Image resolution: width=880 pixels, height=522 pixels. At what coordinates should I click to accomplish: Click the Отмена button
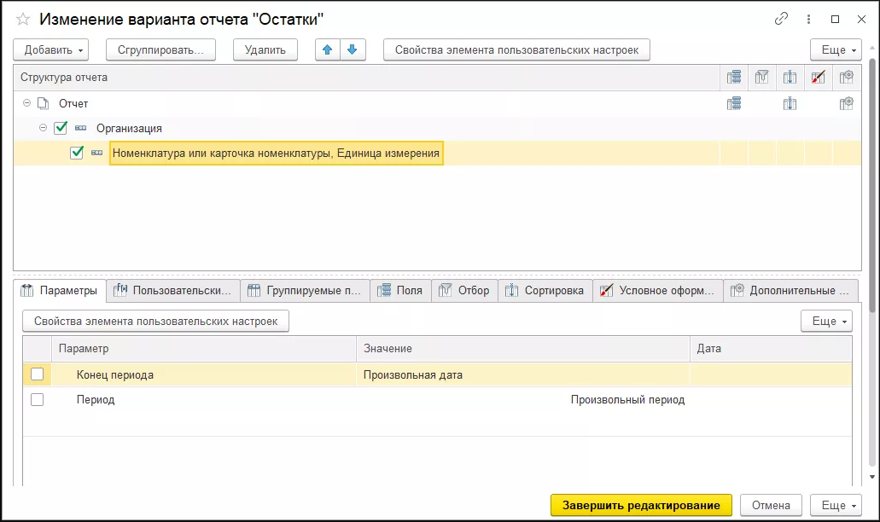click(x=771, y=505)
